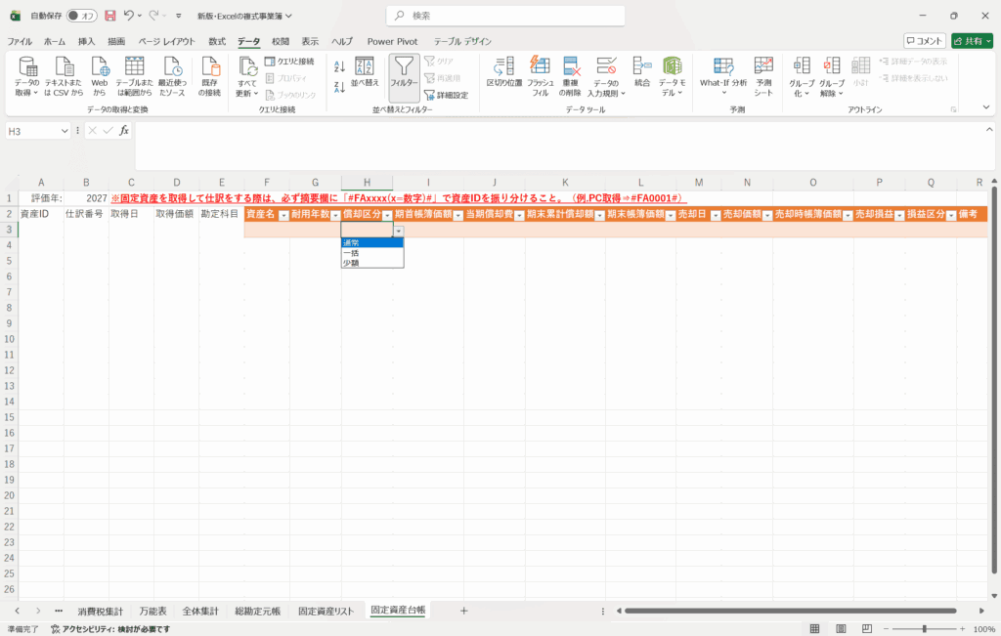1001x636 pixels.
Task: Click the コメント button
Action: tap(925, 41)
